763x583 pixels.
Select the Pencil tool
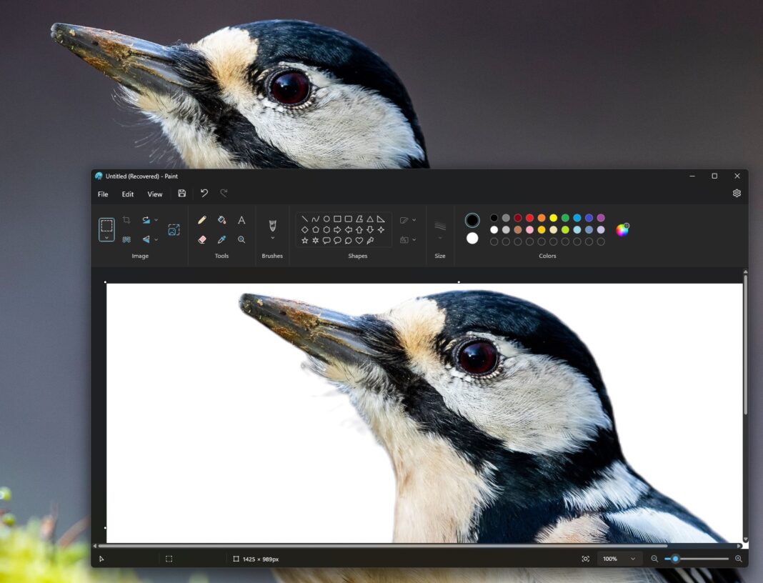(202, 219)
